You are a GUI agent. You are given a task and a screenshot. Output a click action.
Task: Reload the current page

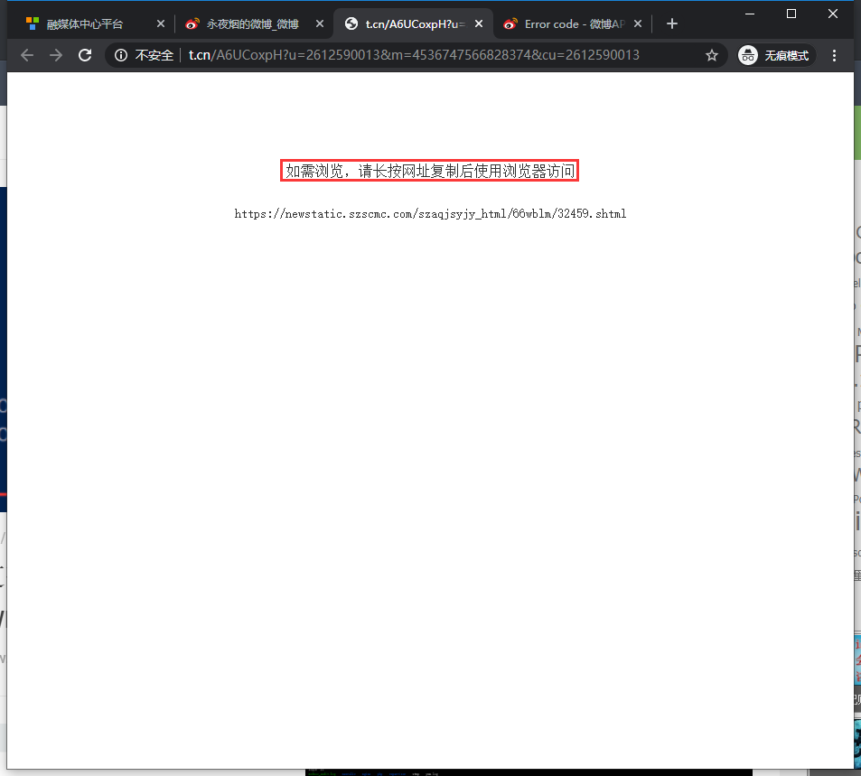(x=85, y=55)
